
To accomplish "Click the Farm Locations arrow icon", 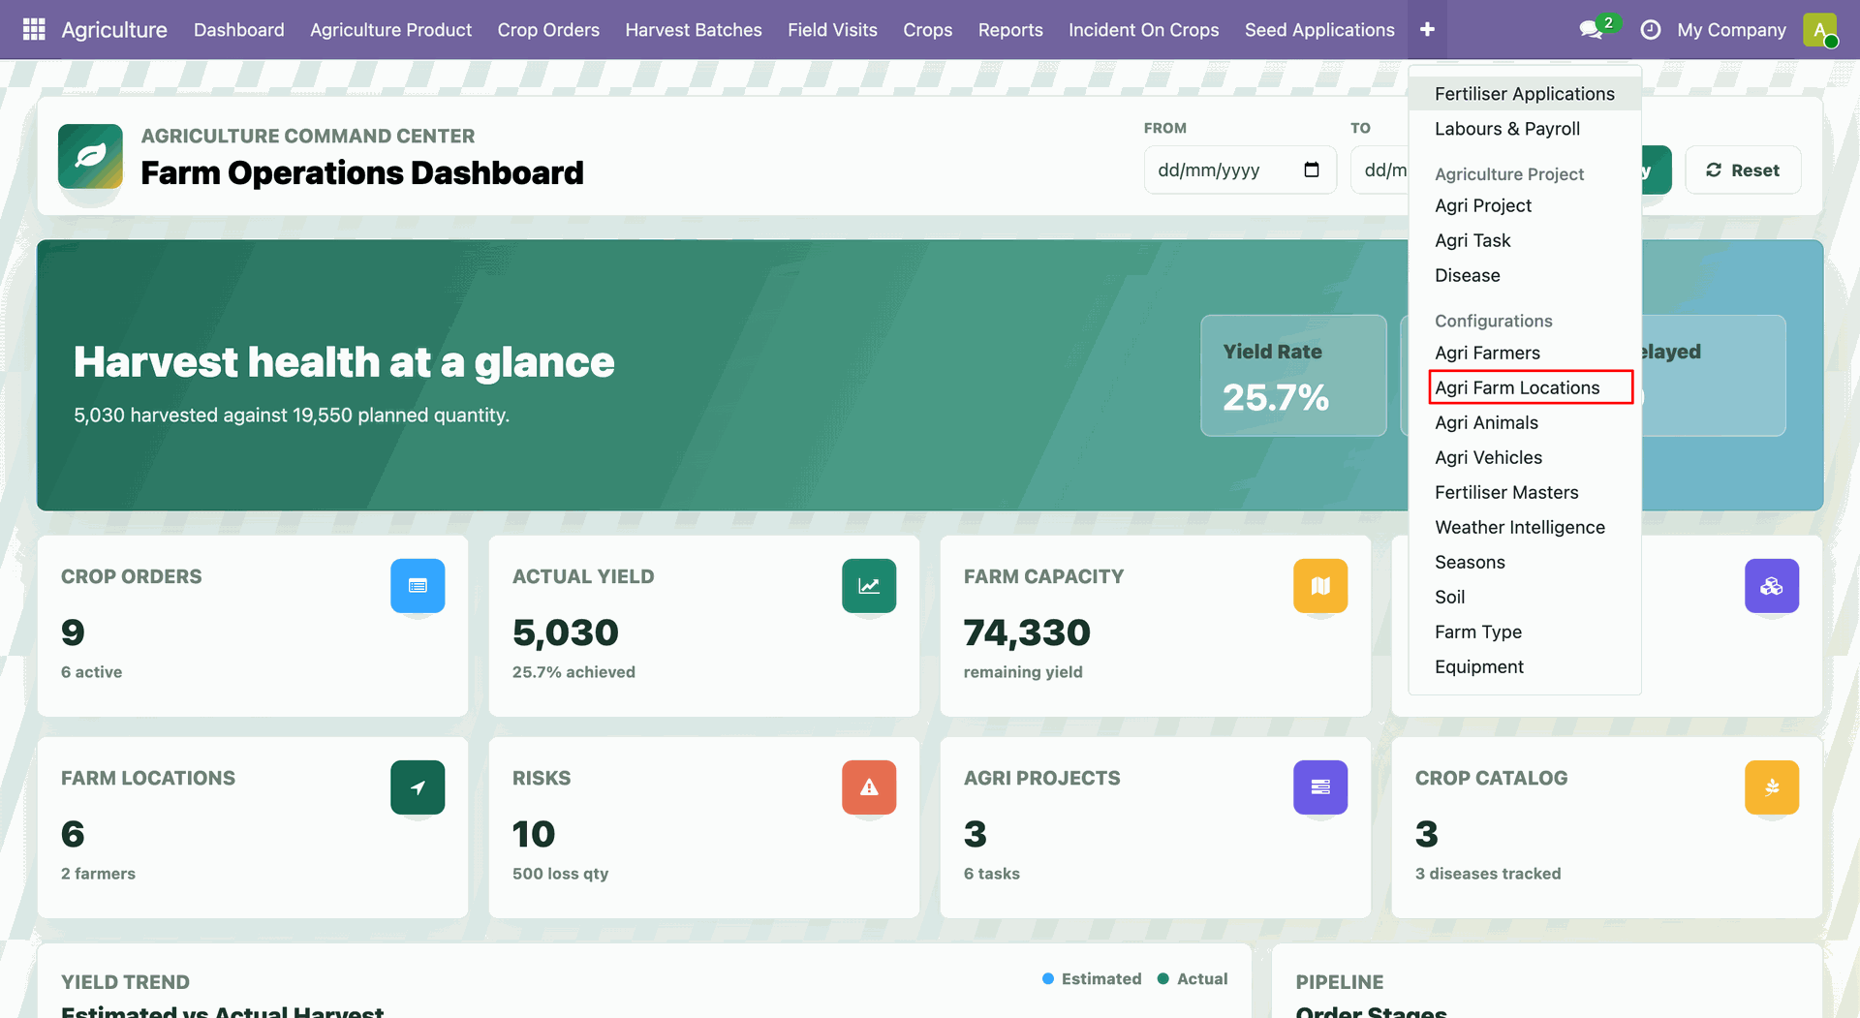I will point(418,787).
